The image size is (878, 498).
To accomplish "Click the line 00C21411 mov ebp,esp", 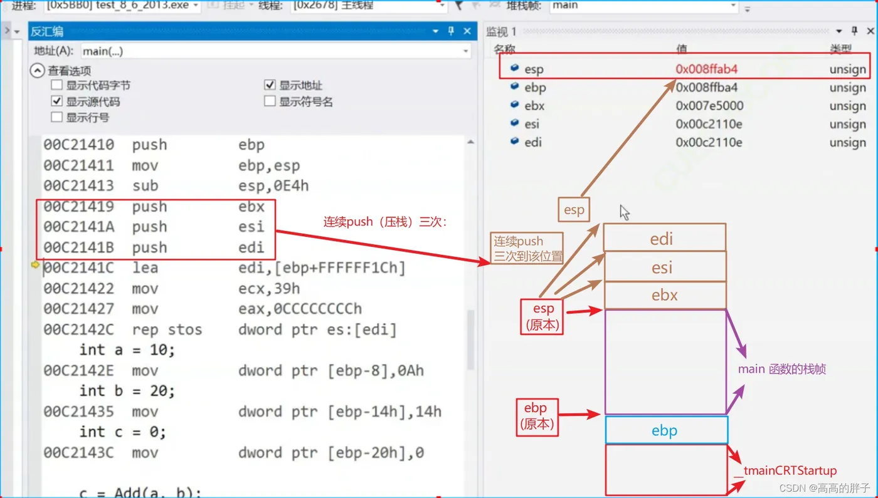I will pyautogui.click(x=172, y=165).
